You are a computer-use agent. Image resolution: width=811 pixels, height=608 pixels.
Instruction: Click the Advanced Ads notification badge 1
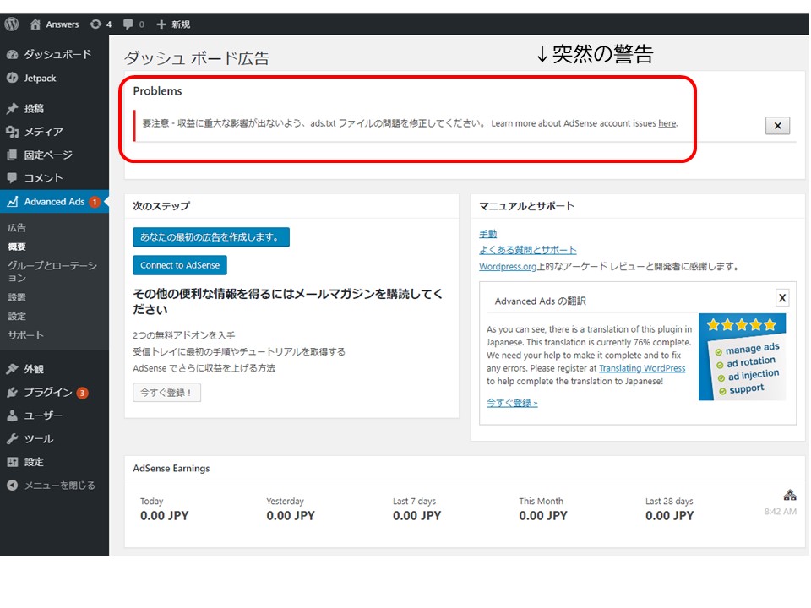click(94, 202)
